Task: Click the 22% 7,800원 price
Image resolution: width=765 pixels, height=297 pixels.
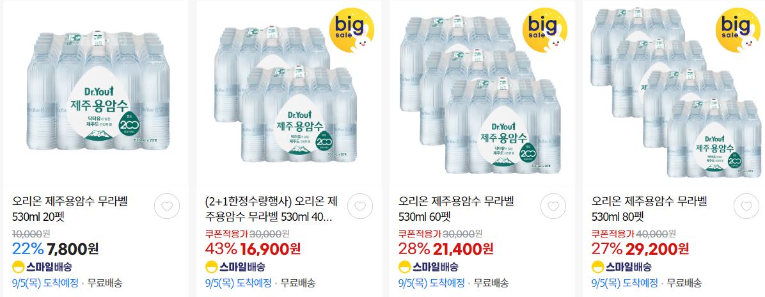Action: [x=55, y=249]
